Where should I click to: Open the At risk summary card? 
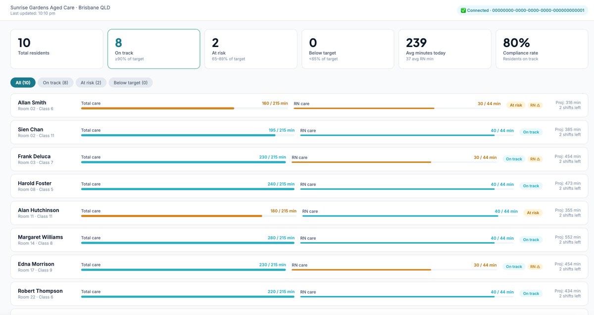(251, 49)
